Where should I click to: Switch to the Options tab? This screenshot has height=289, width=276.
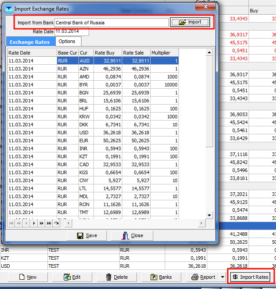(x=67, y=42)
